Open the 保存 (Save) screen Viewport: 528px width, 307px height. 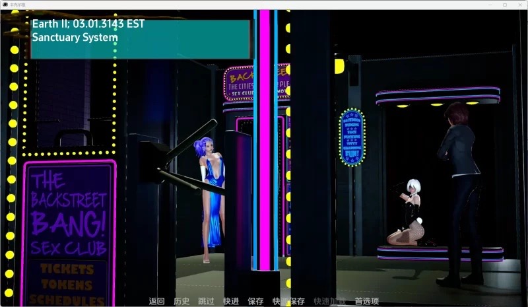coord(255,301)
